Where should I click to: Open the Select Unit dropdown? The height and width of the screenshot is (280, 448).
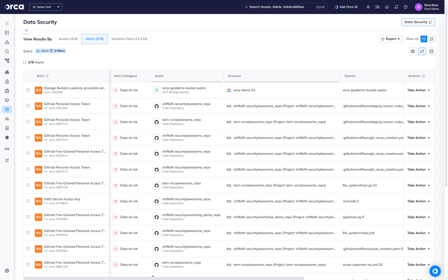click(46, 7)
